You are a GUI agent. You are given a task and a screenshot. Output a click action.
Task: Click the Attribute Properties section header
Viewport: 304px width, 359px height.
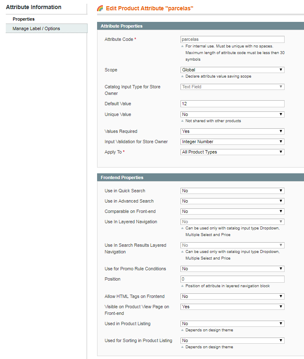tap(121, 26)
